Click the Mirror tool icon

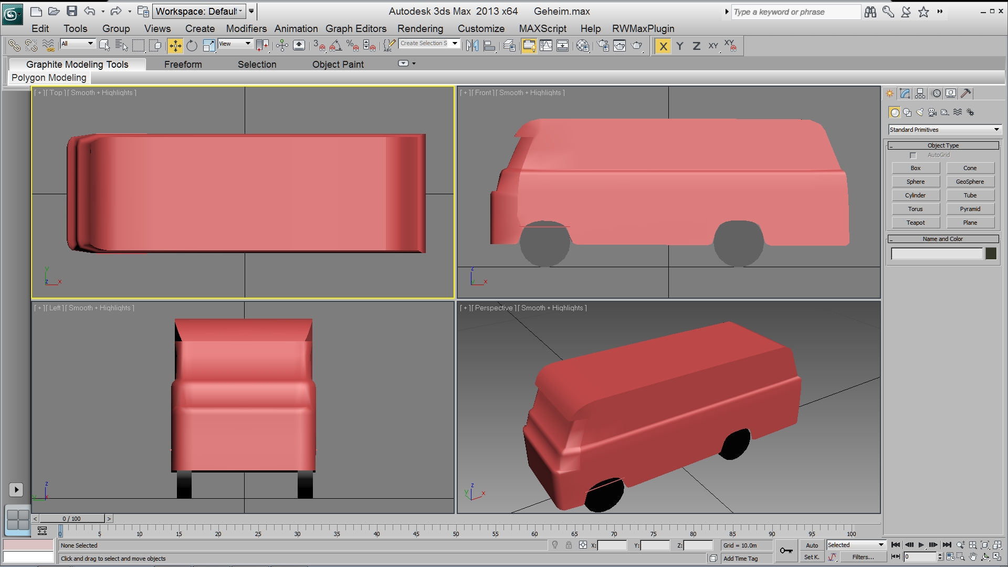click(x=472, y=46)
